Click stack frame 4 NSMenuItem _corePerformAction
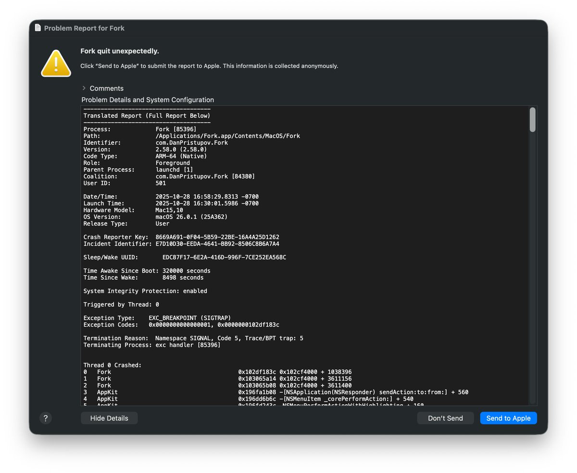 (x=248, y=398)
